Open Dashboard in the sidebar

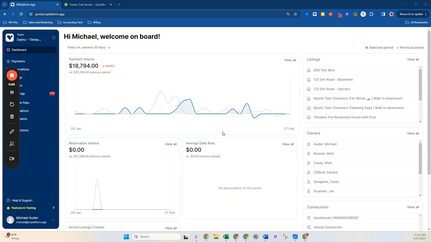coord(31,50)
